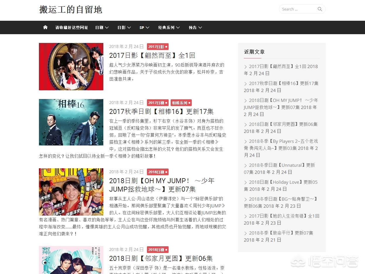Open sidebar link 【Holiday Love】更新05集
The image size is (365, 274).
[281, 185]
